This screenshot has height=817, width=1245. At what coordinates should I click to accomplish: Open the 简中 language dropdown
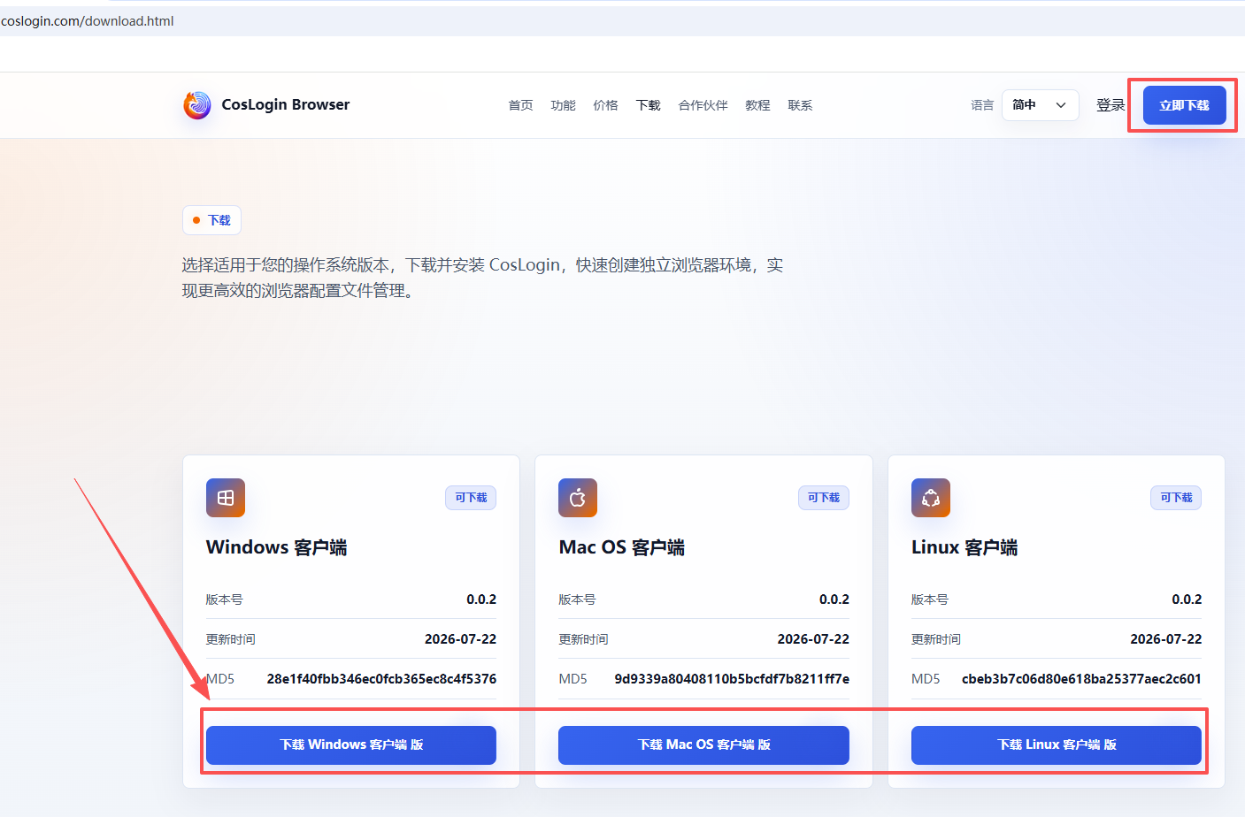point(1040,105)
